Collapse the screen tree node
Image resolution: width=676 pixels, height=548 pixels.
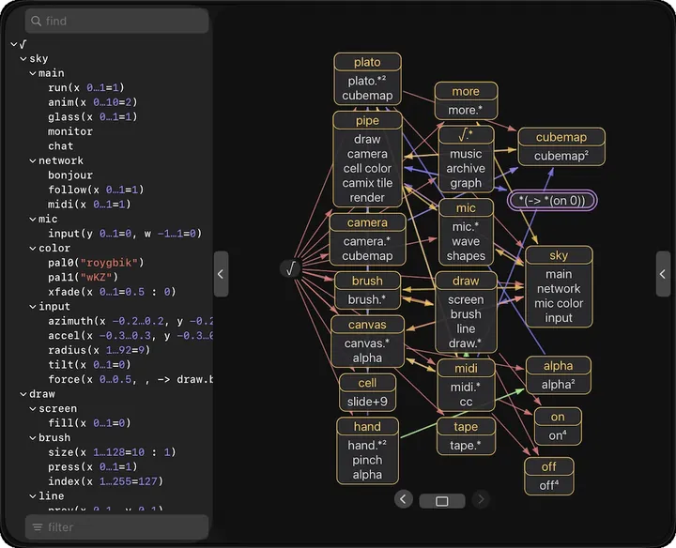(x=32, y=408)
